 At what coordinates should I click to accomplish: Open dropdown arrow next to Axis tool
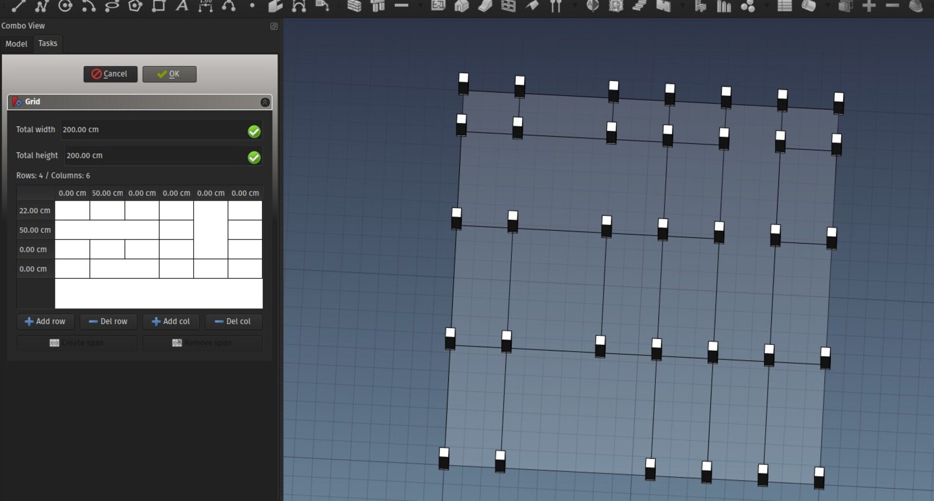point(575,5)
